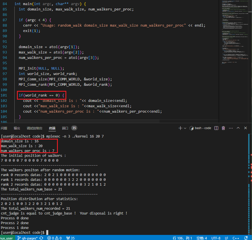Click line number 96 in the gutter
This screenshot has height=240, width=252.
pyautogui.click(x=5, y=68)
